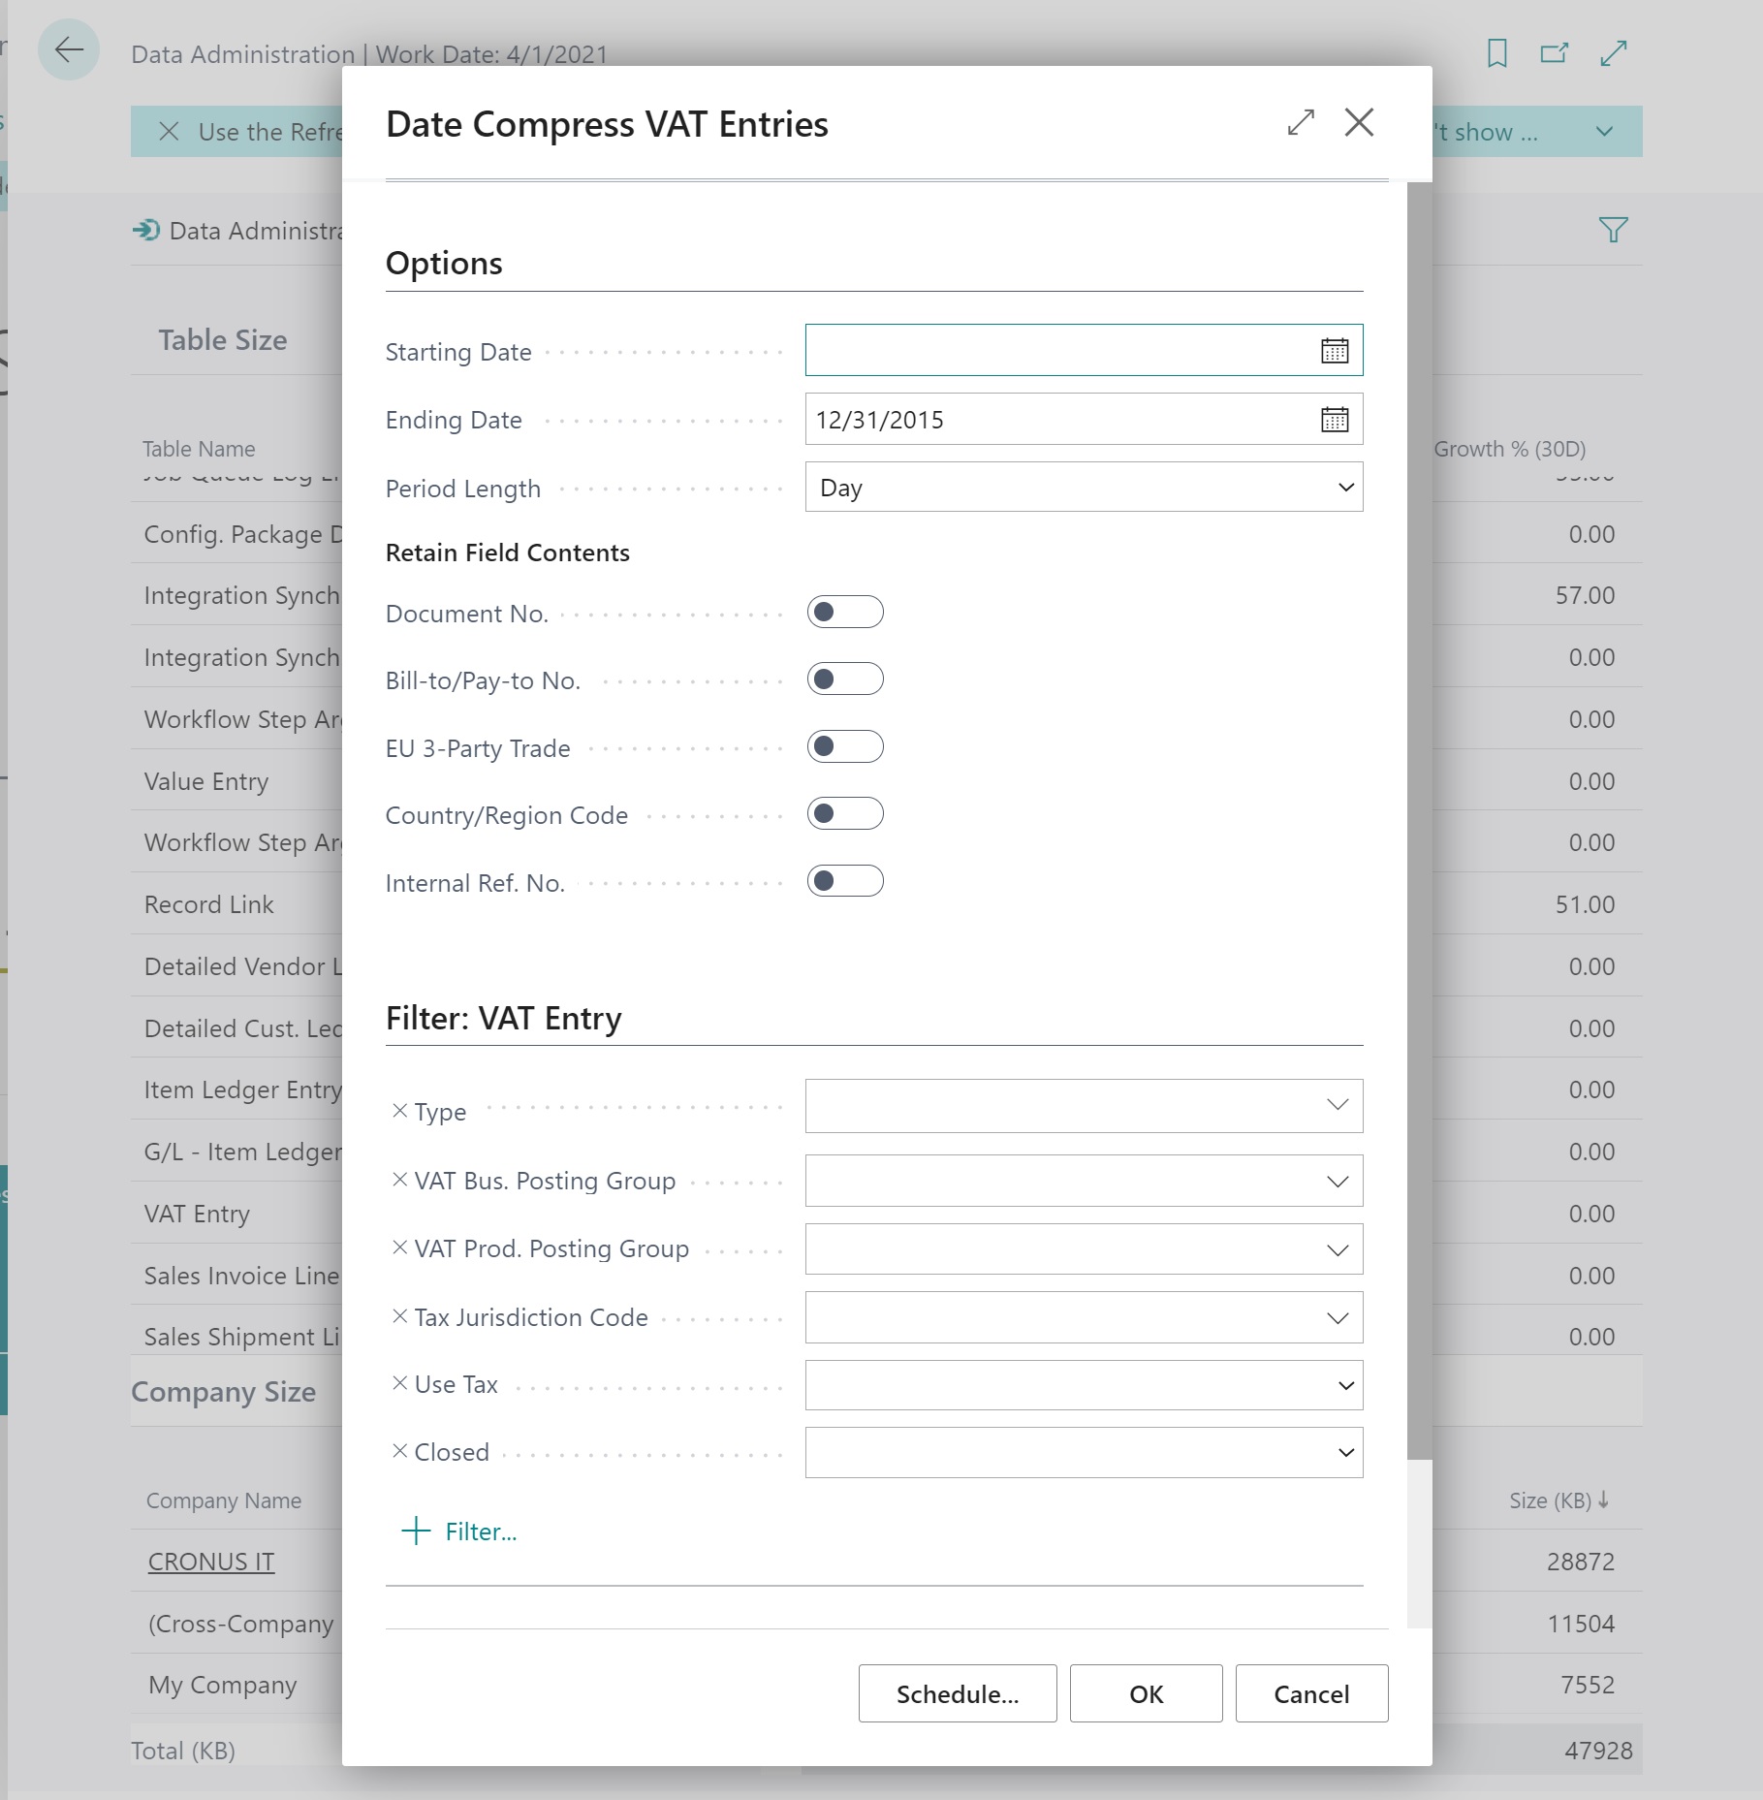
Task: Enable the EU 3-Party Trade switch
Action: [844, 747]
